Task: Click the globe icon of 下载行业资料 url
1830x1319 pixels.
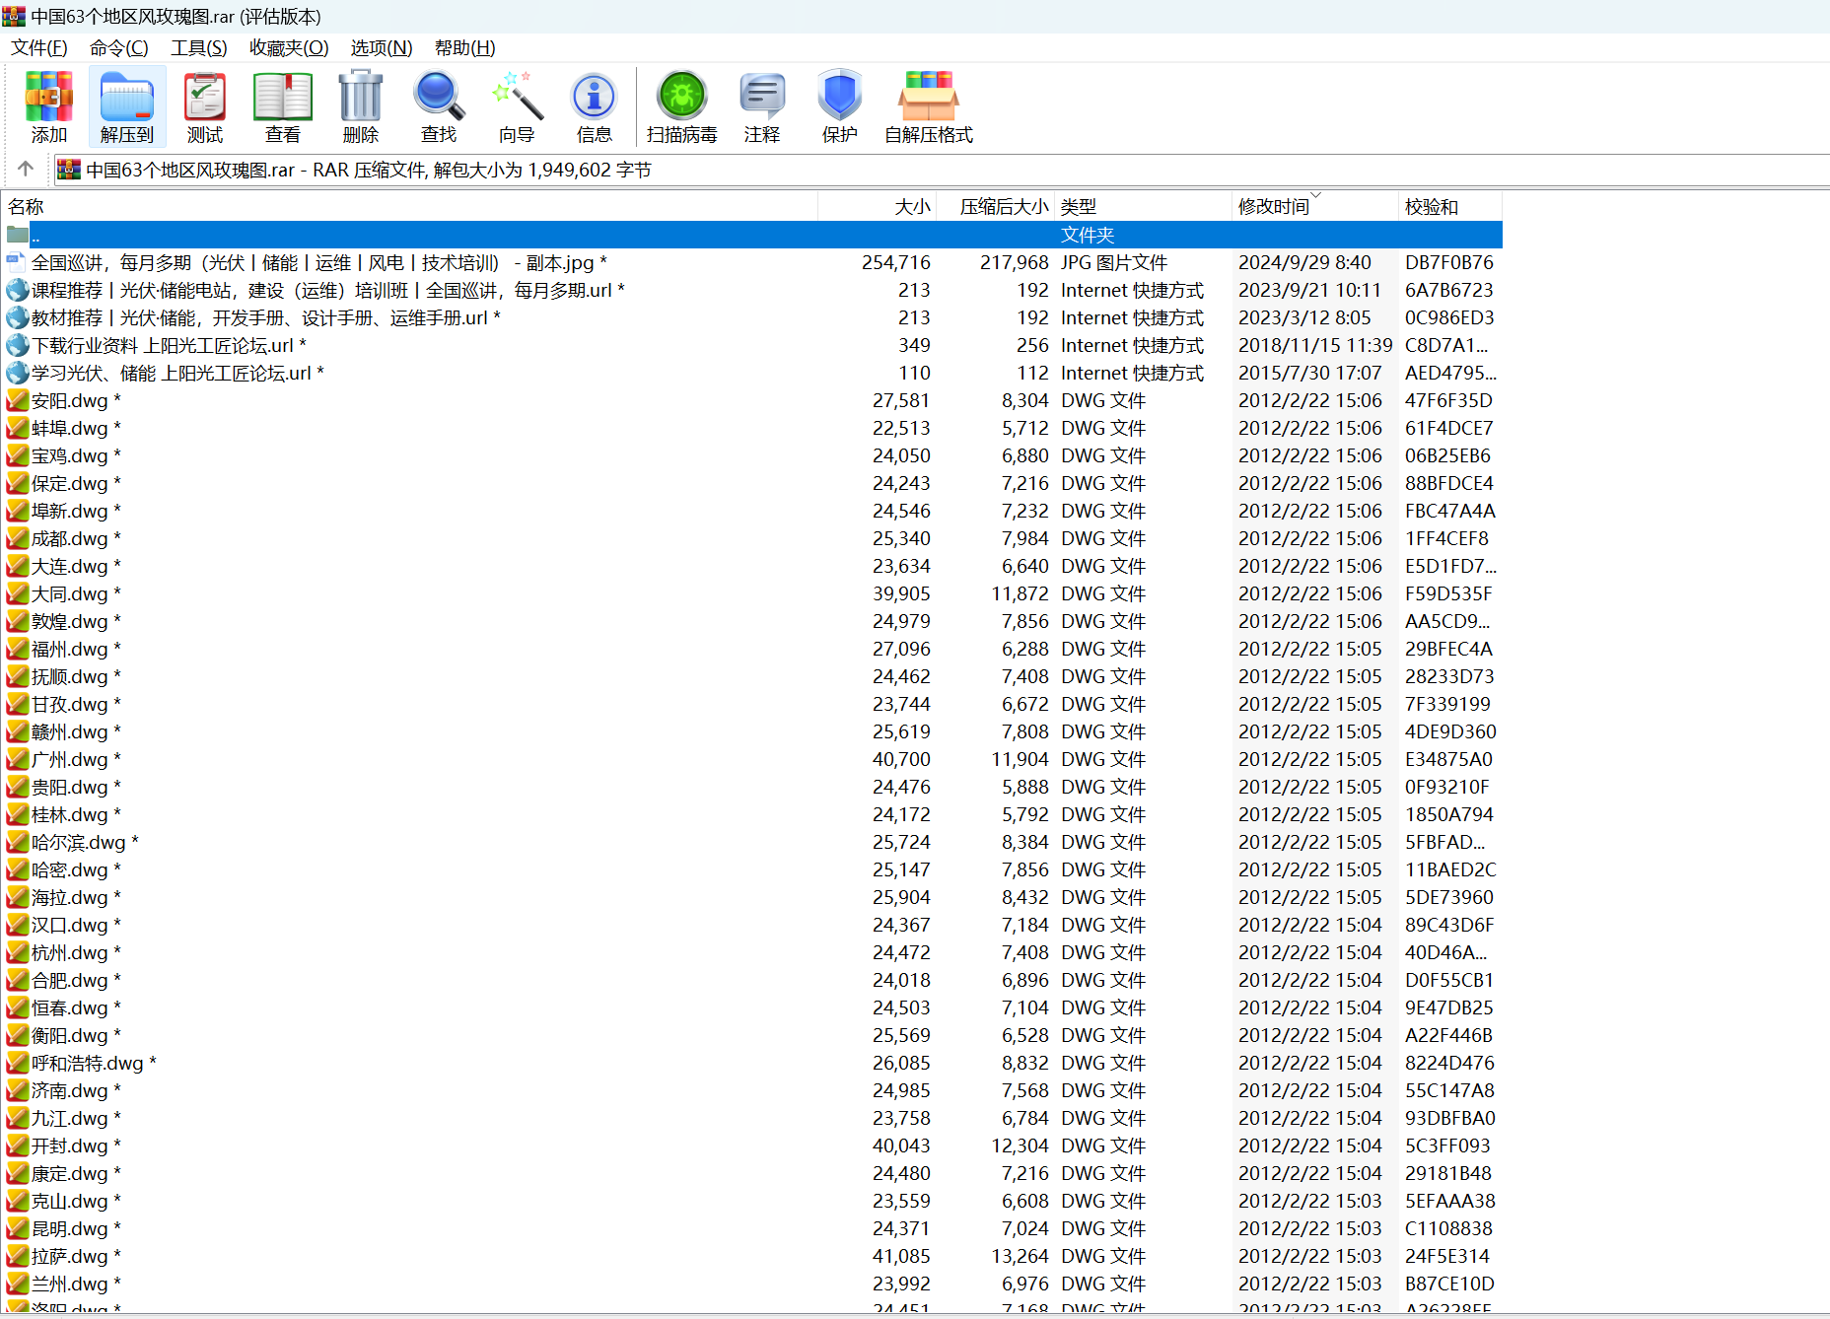Action: click(17, 345)
